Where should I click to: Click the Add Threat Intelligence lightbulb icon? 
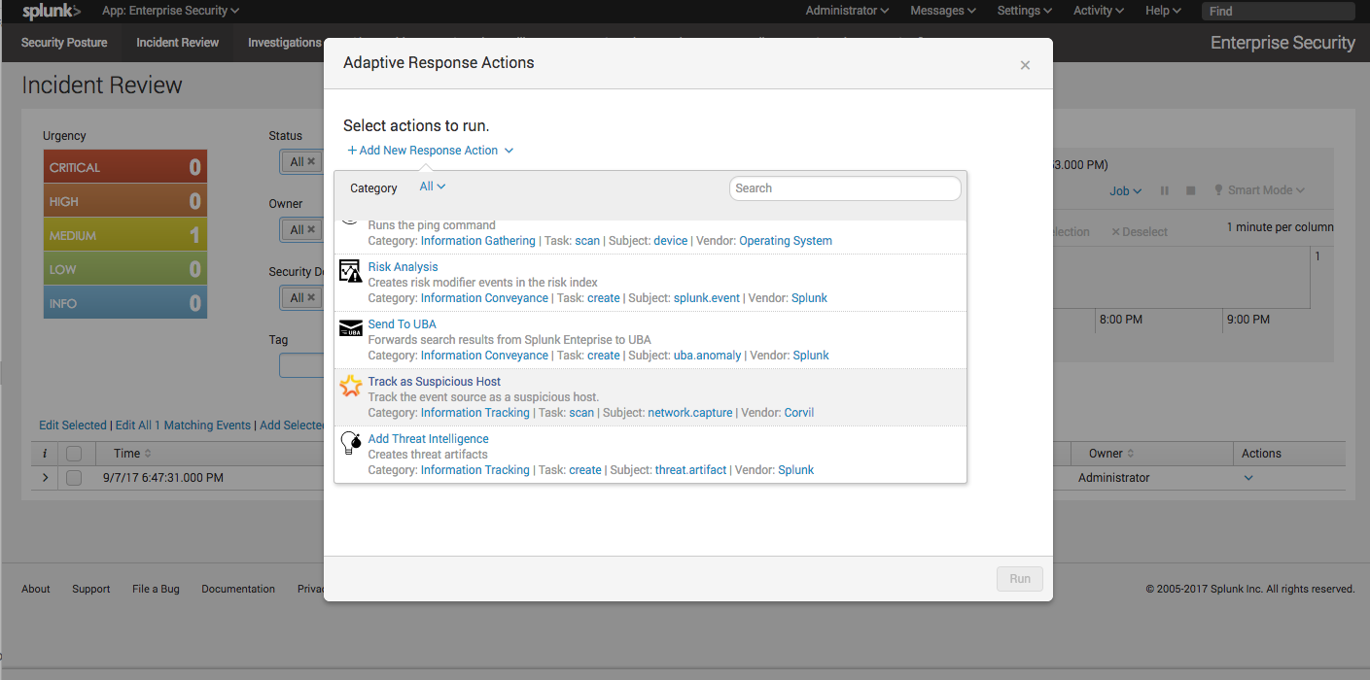350,443
